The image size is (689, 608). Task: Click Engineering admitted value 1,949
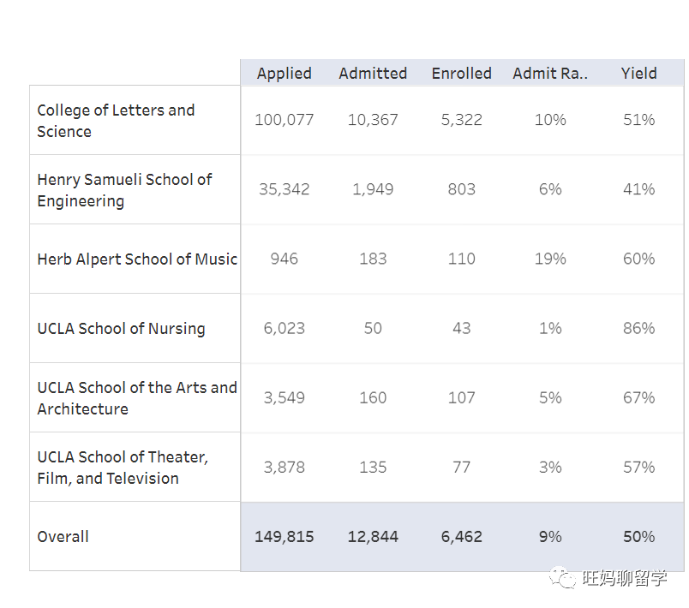[373, 189]
